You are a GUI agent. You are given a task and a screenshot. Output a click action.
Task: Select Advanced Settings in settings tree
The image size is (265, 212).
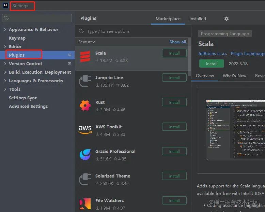28,106
